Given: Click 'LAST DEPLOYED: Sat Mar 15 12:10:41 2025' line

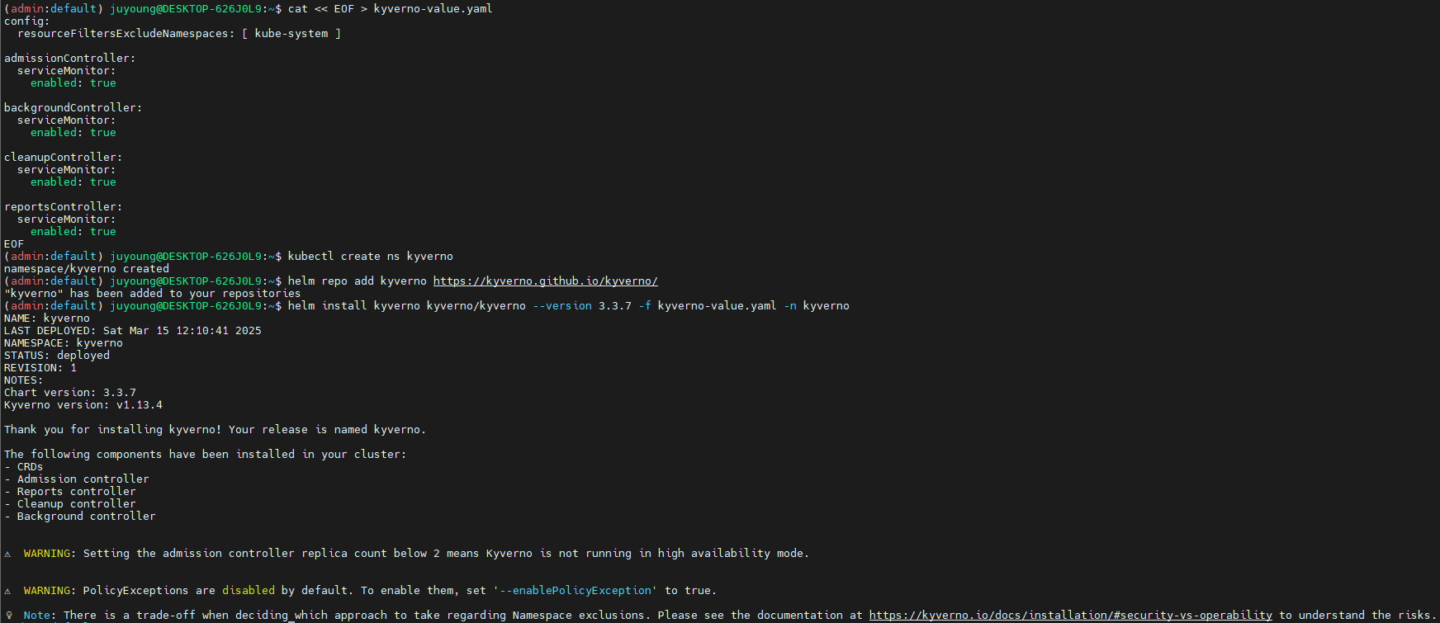Looking at the screenshot, I should [x=133, y=331].
